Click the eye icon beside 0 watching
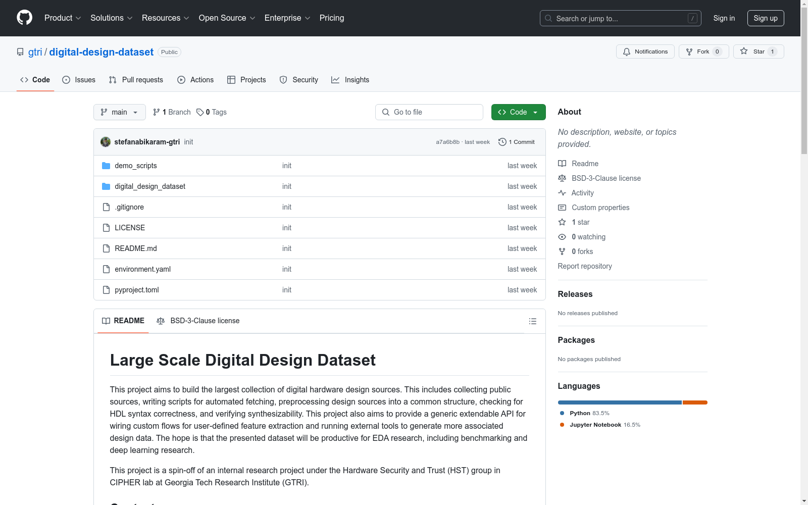The height and width of the screenshot is (505, 808). [562, 237]
